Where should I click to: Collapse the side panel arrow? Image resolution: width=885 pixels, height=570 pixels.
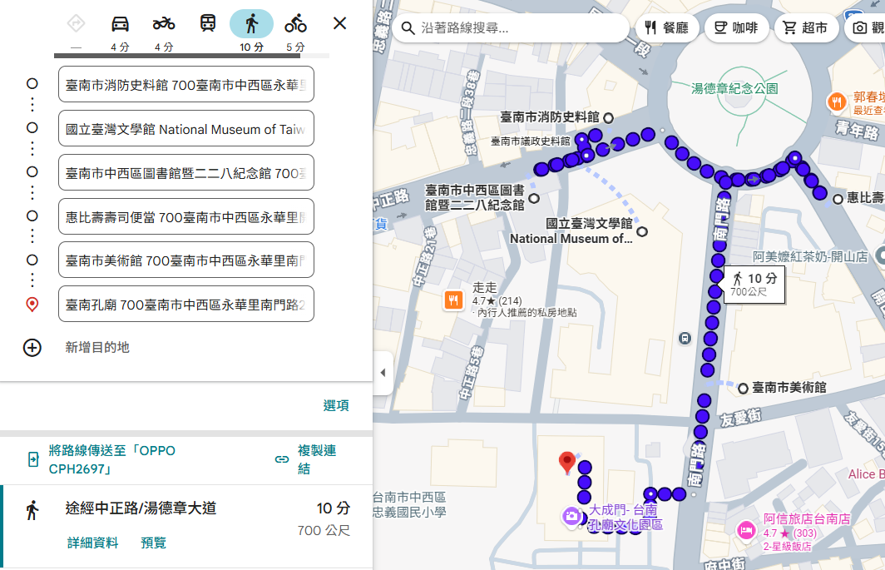(383, 373)
